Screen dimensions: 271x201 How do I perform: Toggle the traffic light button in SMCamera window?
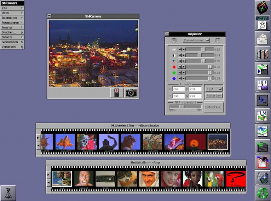tap(117, 93)
